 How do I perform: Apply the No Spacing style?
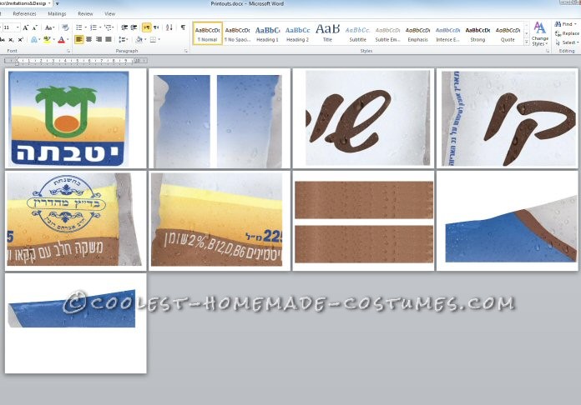tap(238, 33)
